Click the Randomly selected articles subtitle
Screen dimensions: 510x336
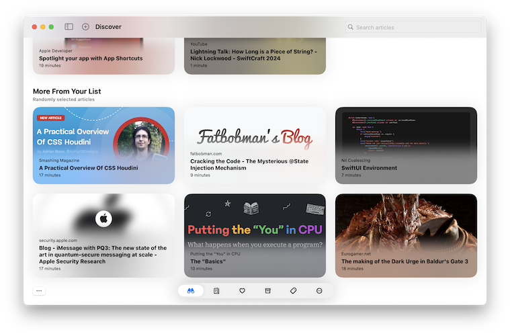pos(64,99)
